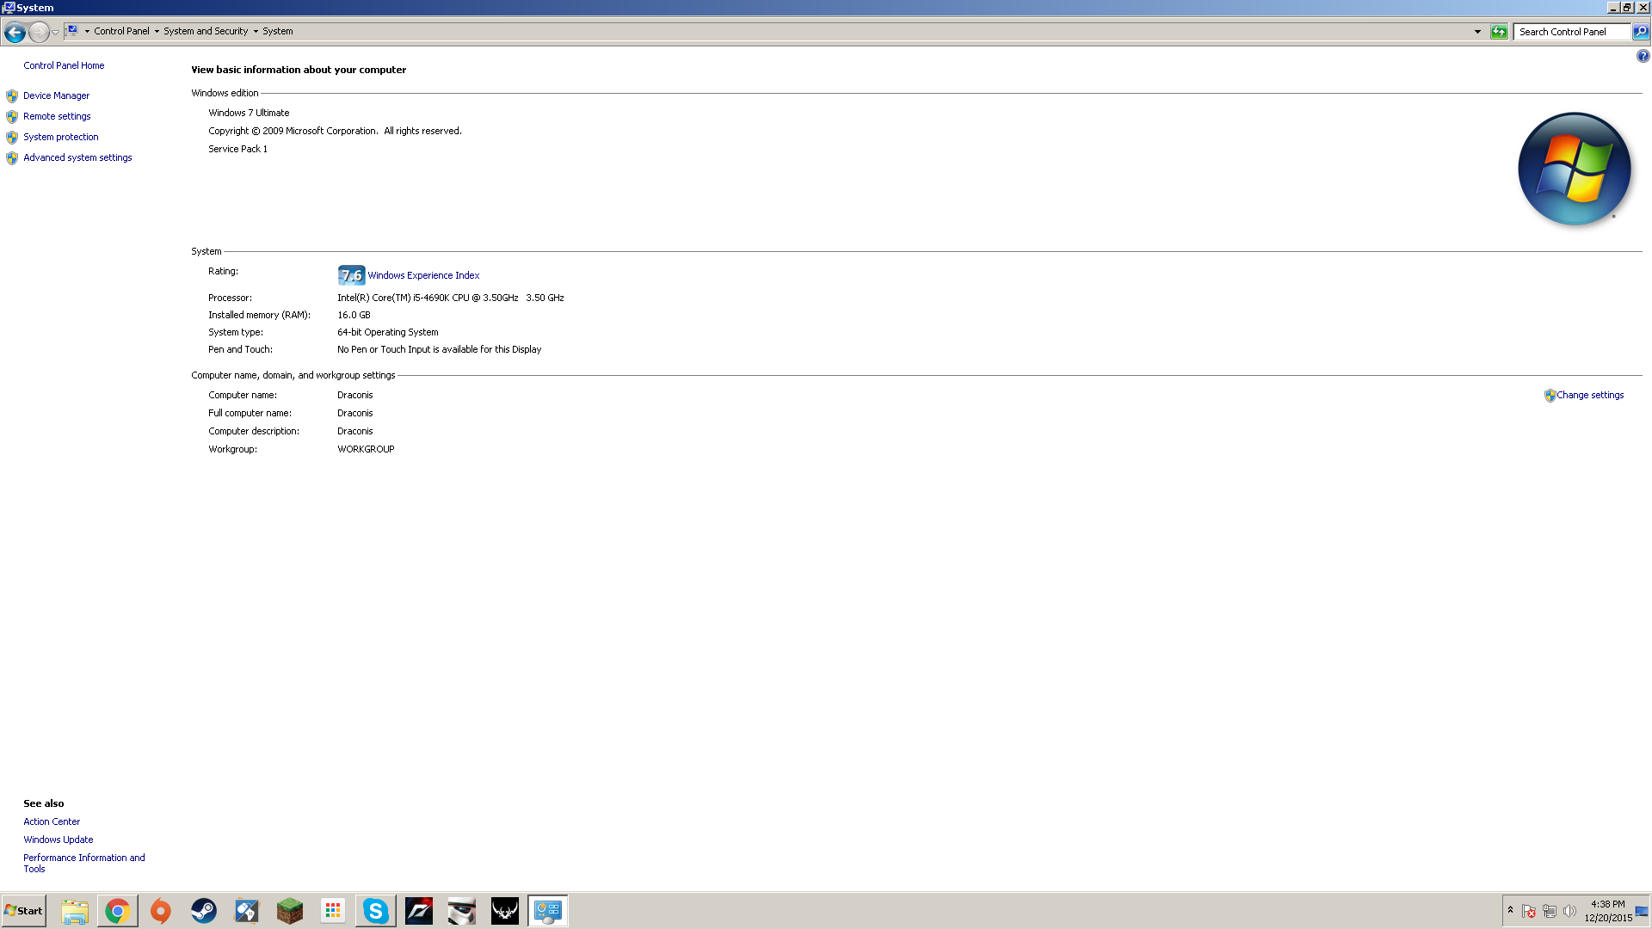Click 'No Pen or Touch Input' text
This screenshot has height=929, width=1652.
[439, 349]
